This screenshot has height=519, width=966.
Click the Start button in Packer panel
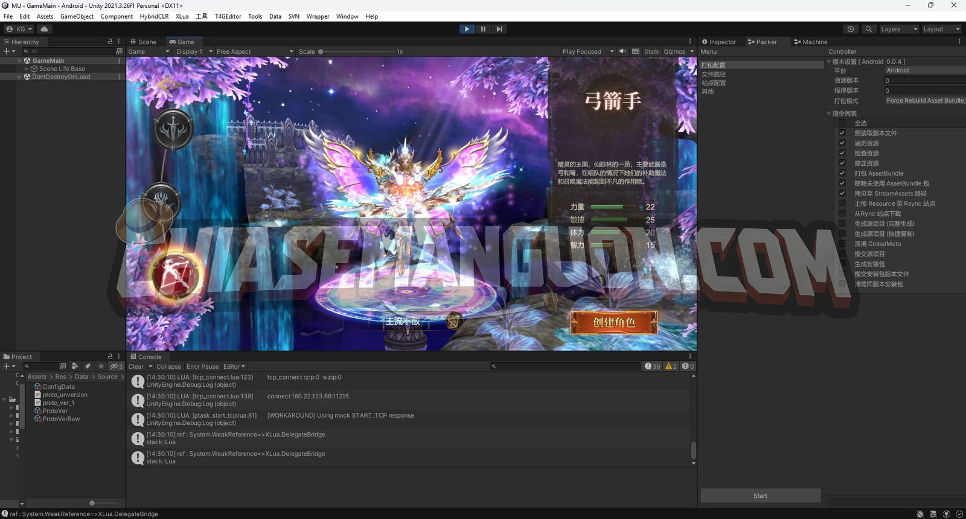760,495
